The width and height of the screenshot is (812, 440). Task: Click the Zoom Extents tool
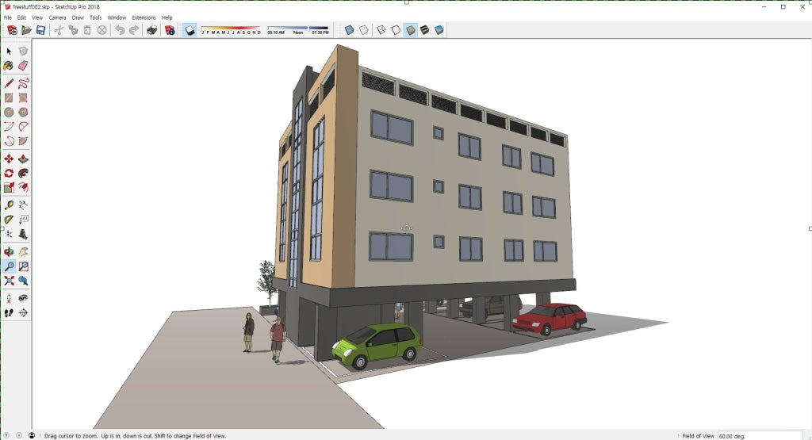[x=9, y=281]
